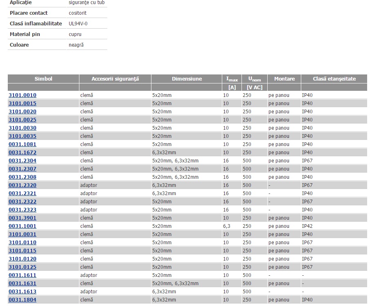Click the Simbol column header

(43, 79)
